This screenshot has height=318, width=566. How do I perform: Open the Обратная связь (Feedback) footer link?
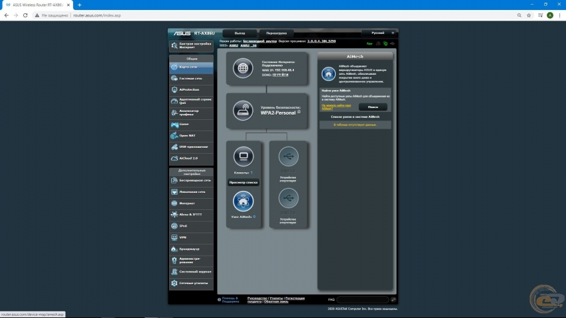tap(276, 302)
